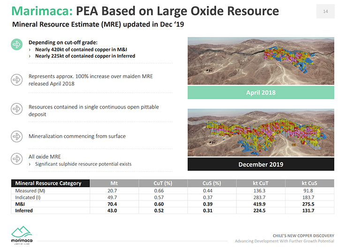
Task: Click the Inferred Mt value 43.0
Action: (x=112, y=211)
